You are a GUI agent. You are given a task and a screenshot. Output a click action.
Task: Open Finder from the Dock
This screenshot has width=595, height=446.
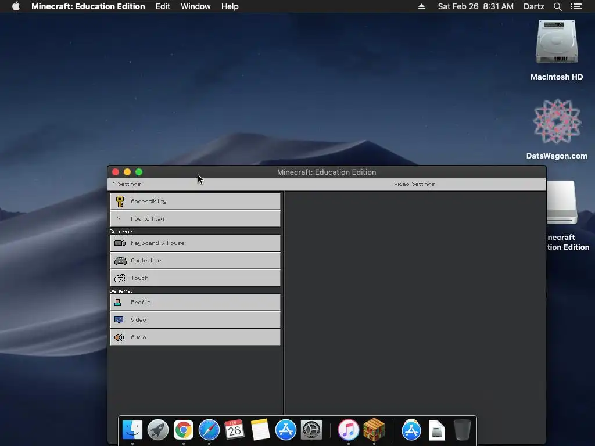tap(132, 430)
